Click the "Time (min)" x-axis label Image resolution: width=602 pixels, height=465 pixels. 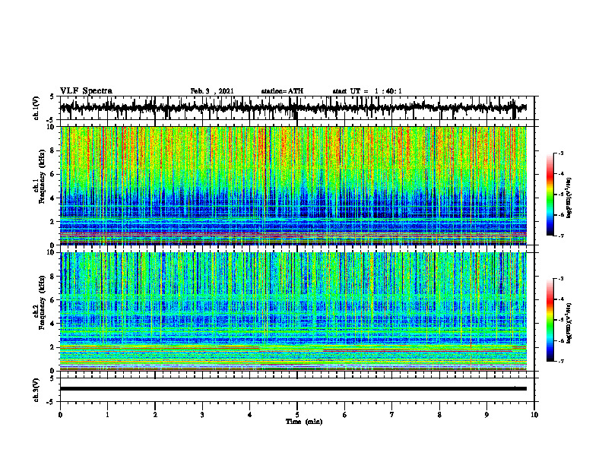point(304,422)
